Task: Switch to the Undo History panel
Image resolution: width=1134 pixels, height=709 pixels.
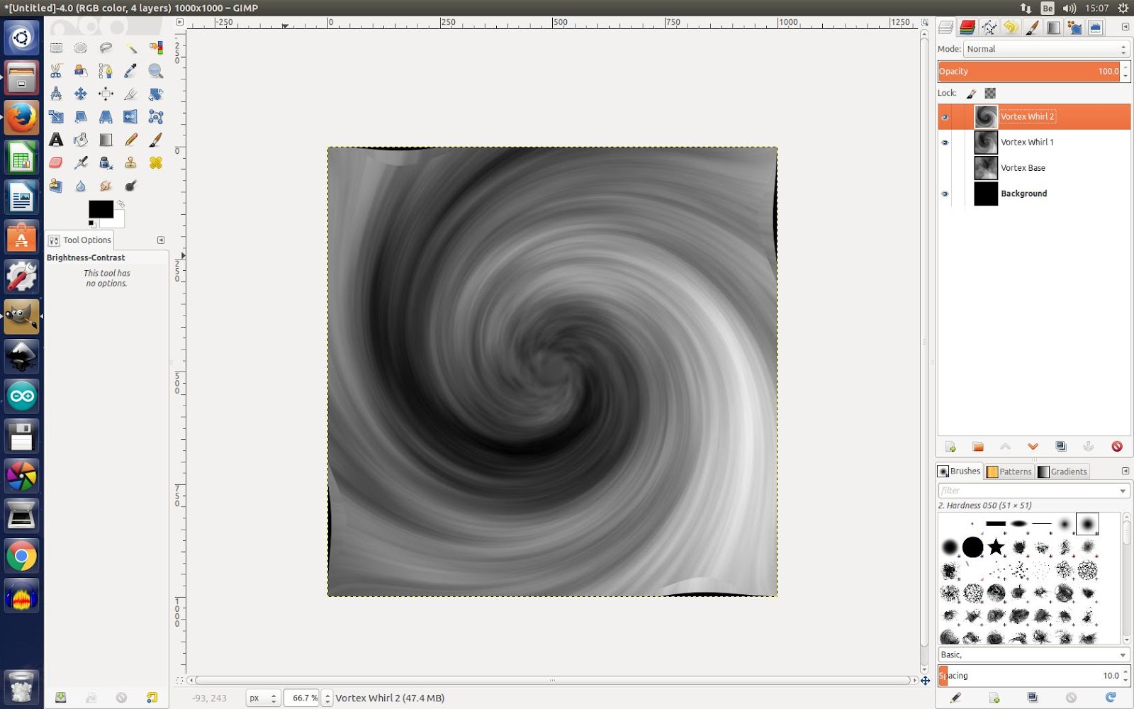Action: coord(1011,28)
